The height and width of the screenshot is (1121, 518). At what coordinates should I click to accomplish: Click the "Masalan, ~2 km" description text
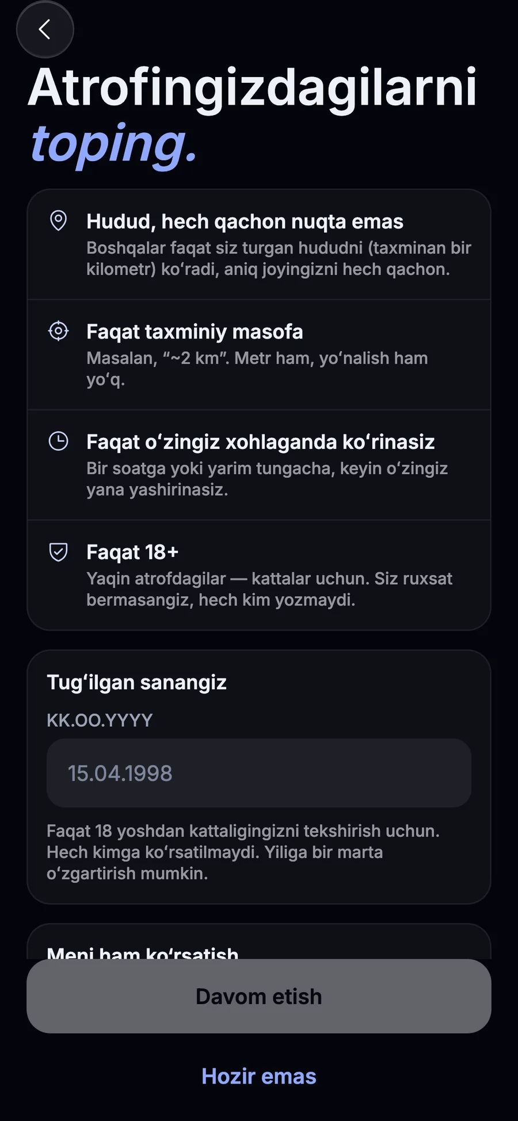[257, 368]
